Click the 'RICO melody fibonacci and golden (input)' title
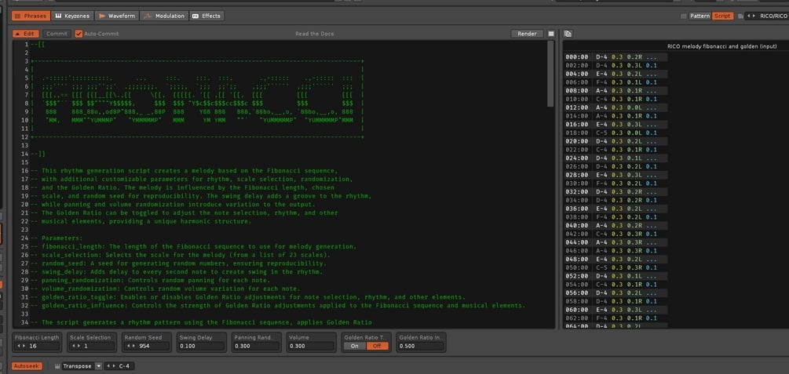Screen dimensions: 789x374 [721, 46]
